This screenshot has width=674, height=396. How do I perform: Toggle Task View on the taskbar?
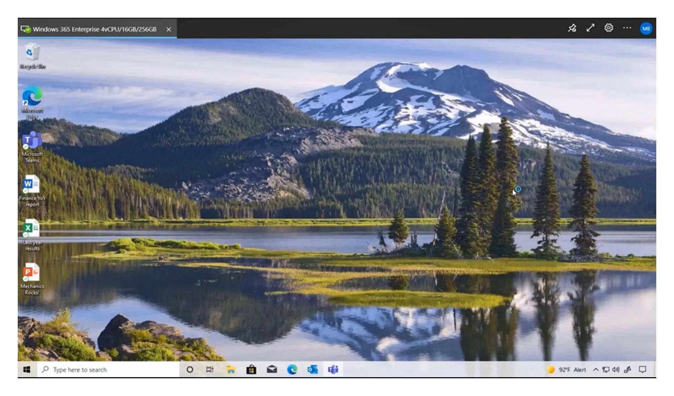(210, 370)
